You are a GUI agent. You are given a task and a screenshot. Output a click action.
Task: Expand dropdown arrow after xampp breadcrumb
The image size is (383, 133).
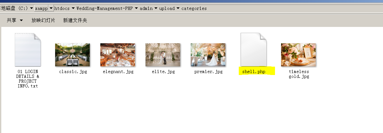pyautogui.click(x=51, y=8)
